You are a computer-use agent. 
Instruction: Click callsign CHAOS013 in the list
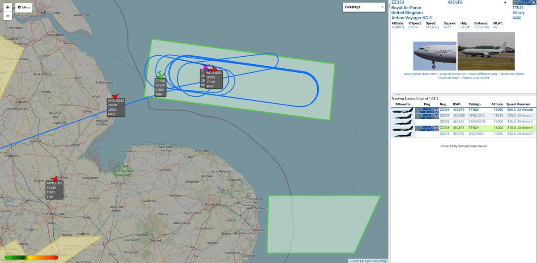click(x=476, y=121)
